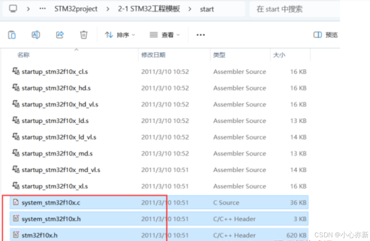Click header icon of system_stm32f10x.h
This screenshot has height=241, width=370.
[x=16, y=218]
